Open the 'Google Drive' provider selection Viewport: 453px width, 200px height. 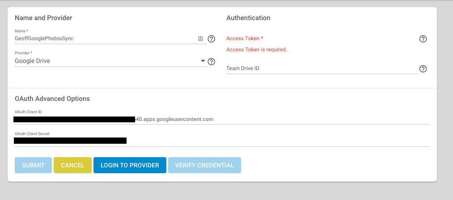pyautogui.click(x=107, y=61)
